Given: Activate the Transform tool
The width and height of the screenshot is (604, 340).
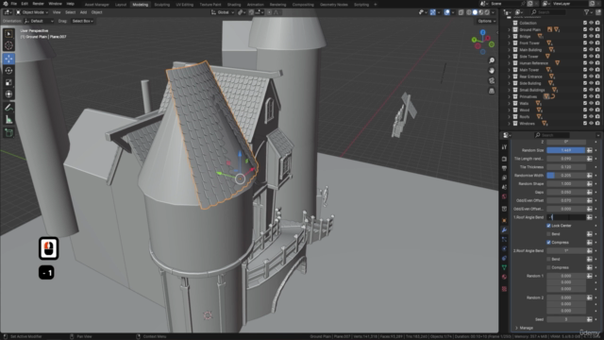Looking at the screenshot, I should tap(8, 94).
